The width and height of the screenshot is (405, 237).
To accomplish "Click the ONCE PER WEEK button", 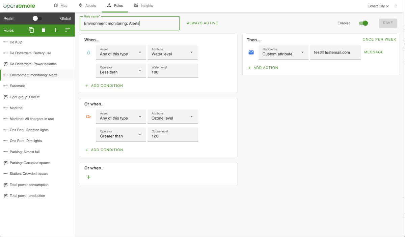I will (x=379, y=39).
